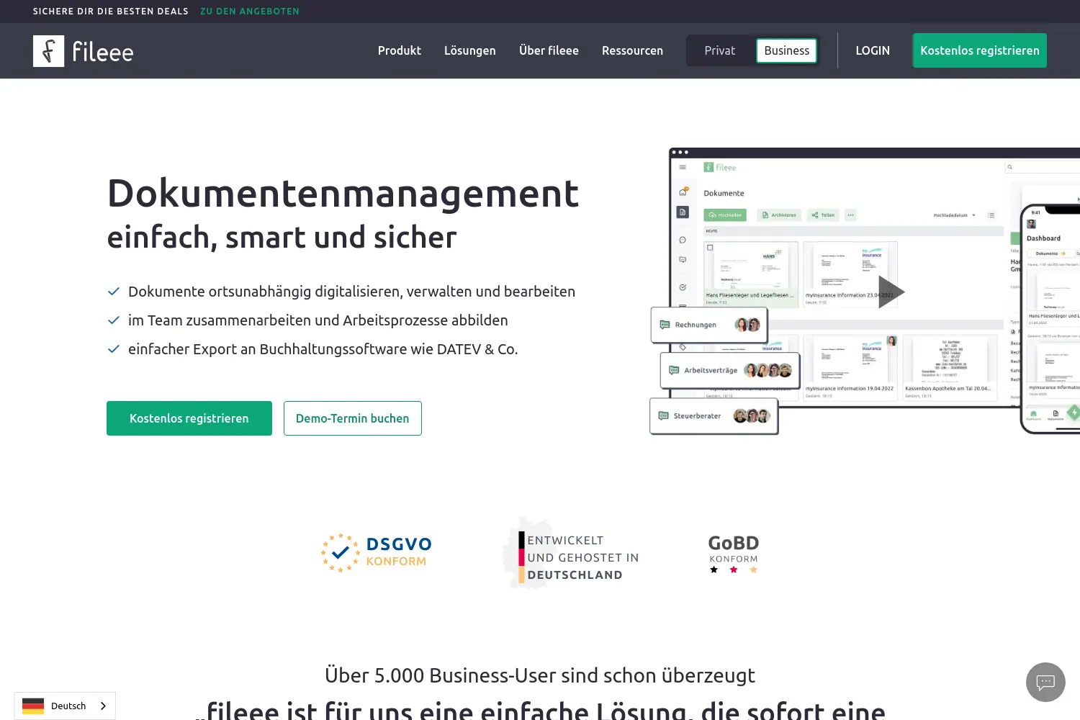Play the product demo video
The image size is (1080, 720).
point(891,292)
